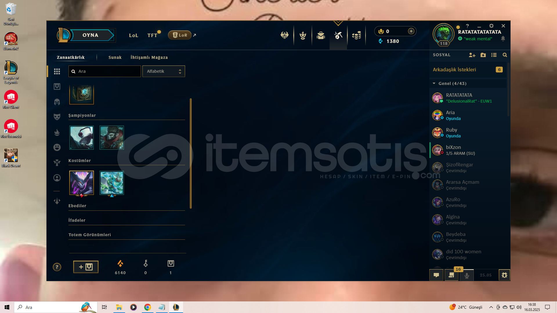
Task: Open the Profile laurel icon
Action: tap(303, 35)
